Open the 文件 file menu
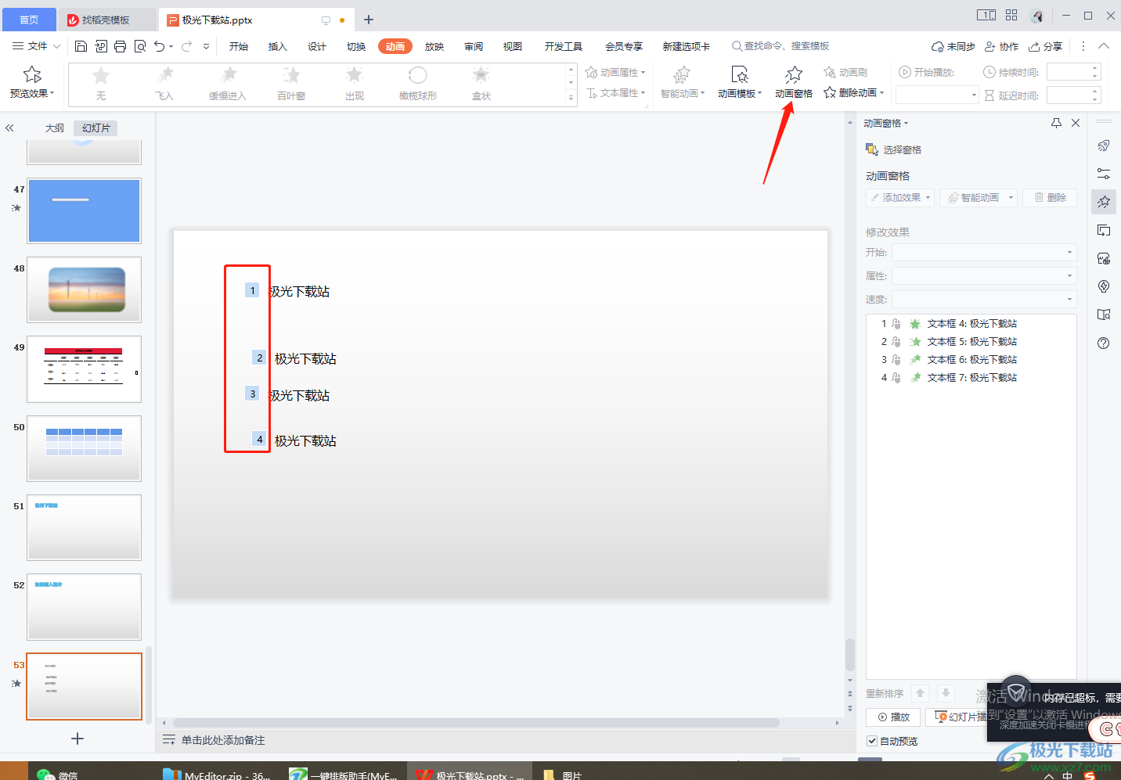Image resolution: width=1121 pixels, height=780 pixels. [36, 46]
